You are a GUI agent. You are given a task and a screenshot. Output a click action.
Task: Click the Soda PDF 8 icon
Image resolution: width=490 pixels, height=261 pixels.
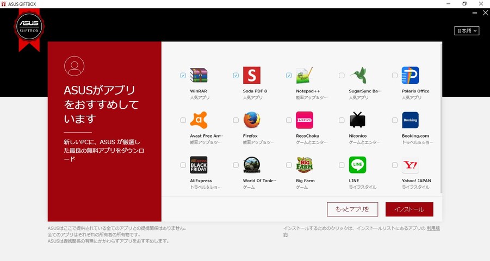pos(252,76)
